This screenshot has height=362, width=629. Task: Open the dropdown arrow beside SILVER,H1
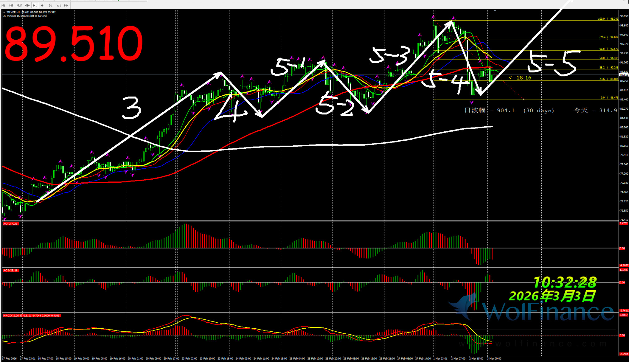pos(4,12)
